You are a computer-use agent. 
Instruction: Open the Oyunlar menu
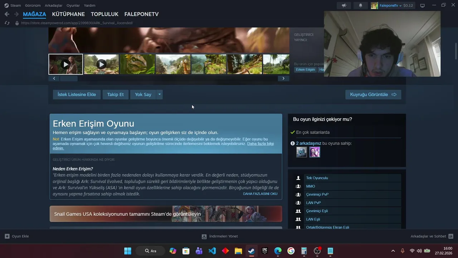[73, 5]
